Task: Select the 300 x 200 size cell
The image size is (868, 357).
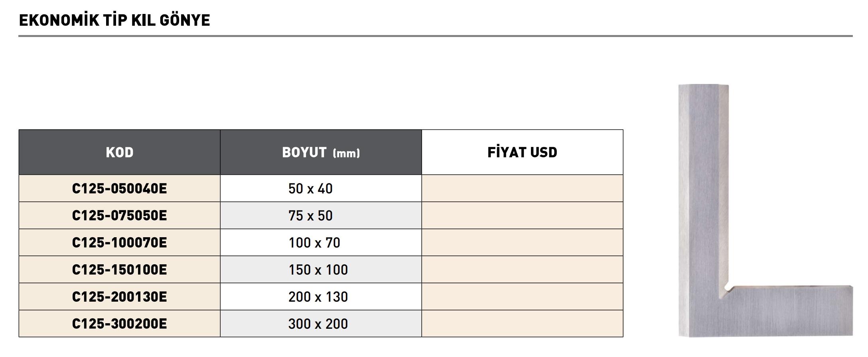Action: pos(321,324)
